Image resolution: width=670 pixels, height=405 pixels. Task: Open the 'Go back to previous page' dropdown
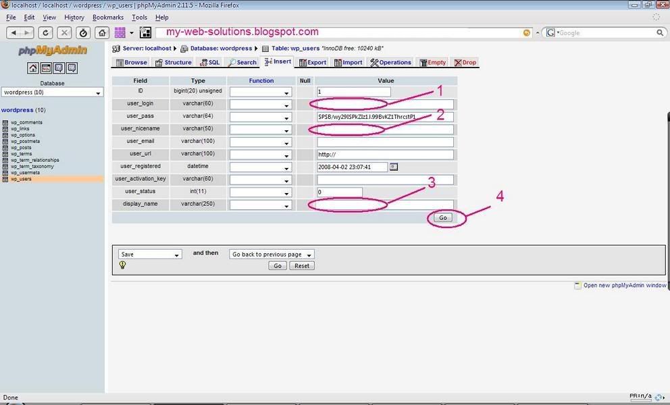272,254
